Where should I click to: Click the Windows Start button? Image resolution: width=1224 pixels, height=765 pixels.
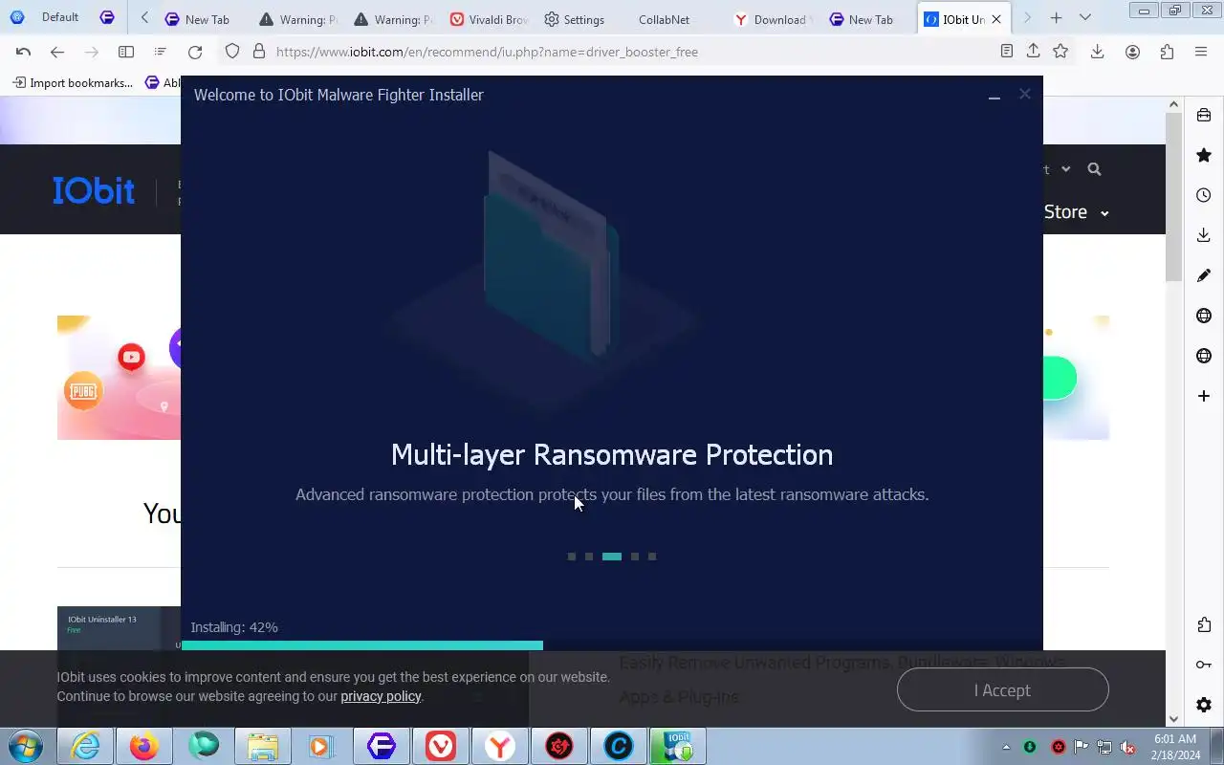point(25,746)
